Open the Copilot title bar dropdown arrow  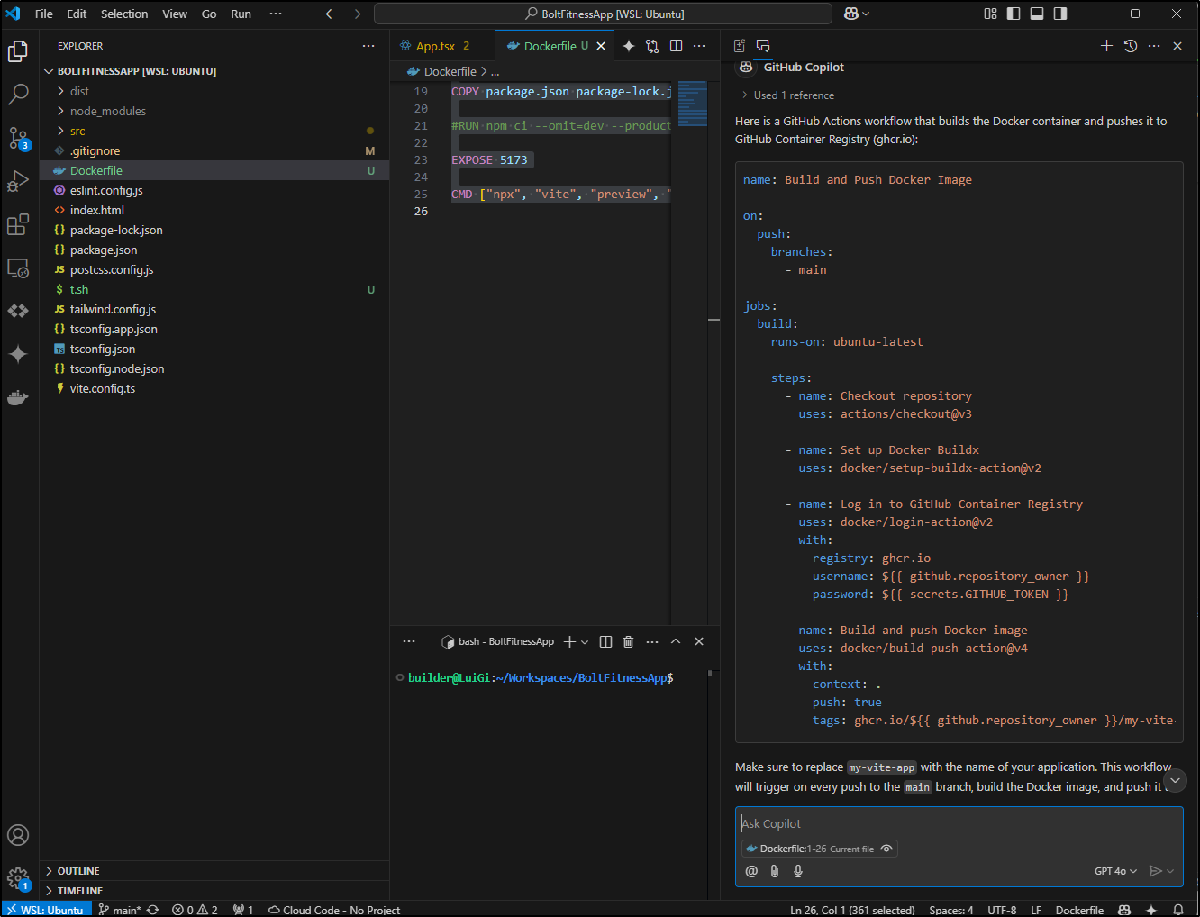pos(867,14)
